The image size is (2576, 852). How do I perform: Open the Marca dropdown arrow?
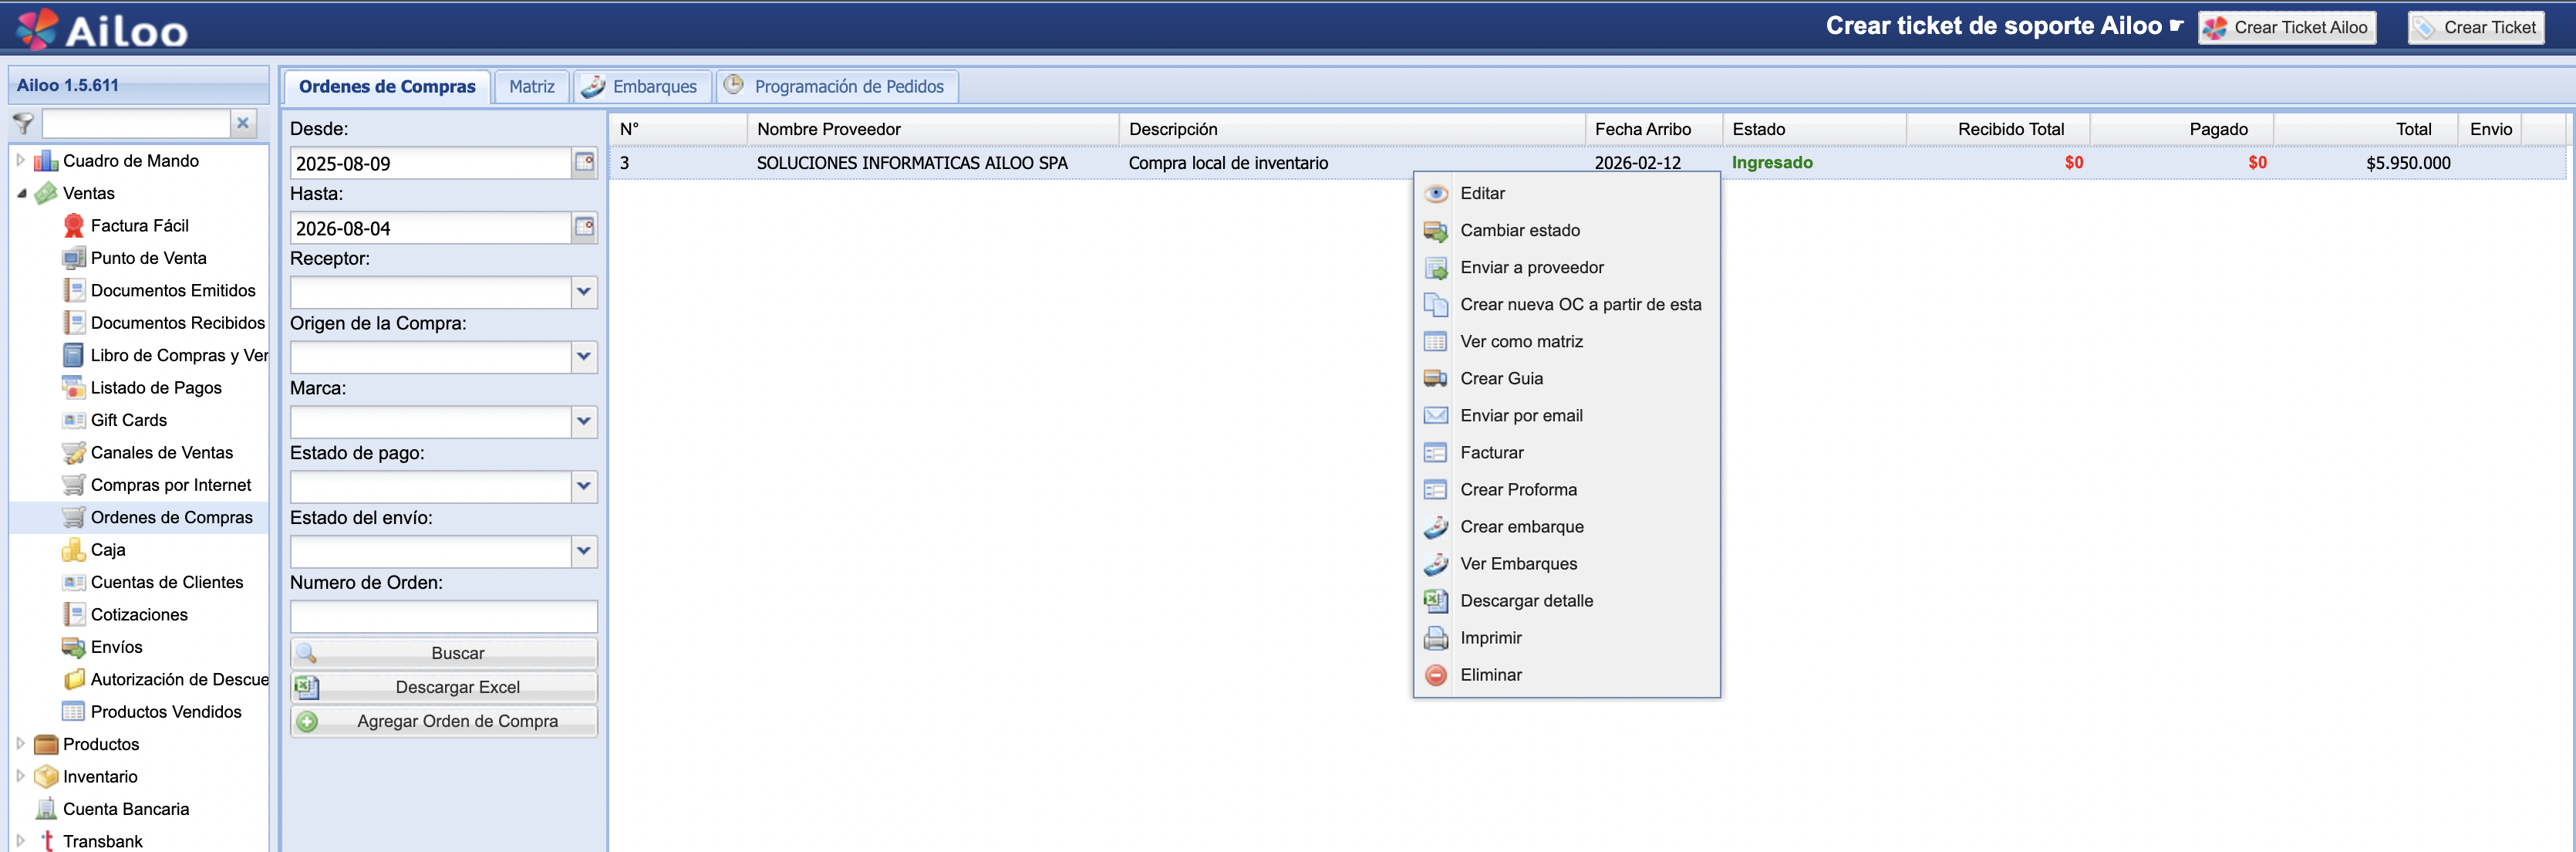(x=584, y=421)
